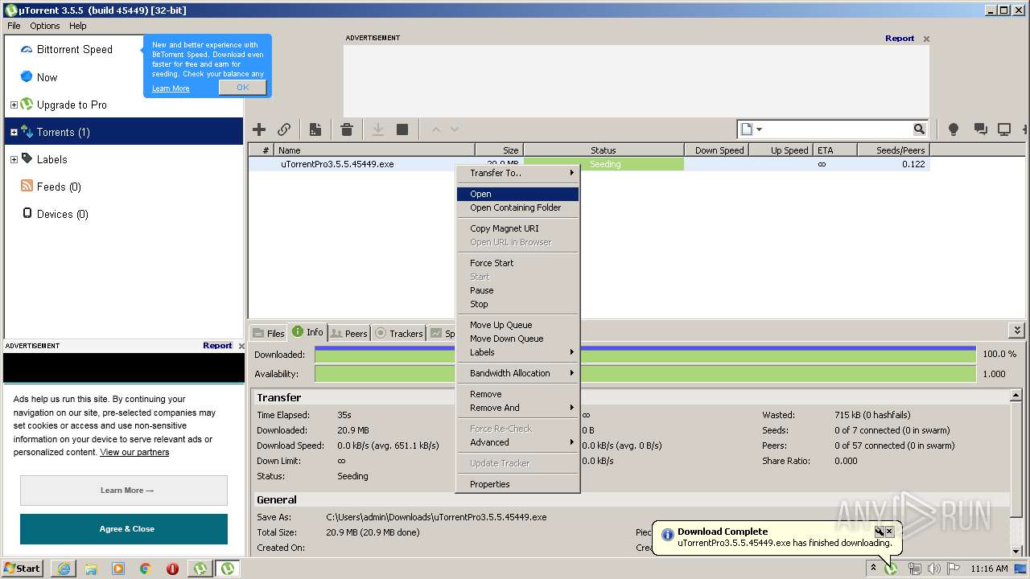This screenshot has height=579, width=1030.
Task: Click the Bittorrent Speed sidebar icon
Action: pyautogui.click(x=27, y=50)
